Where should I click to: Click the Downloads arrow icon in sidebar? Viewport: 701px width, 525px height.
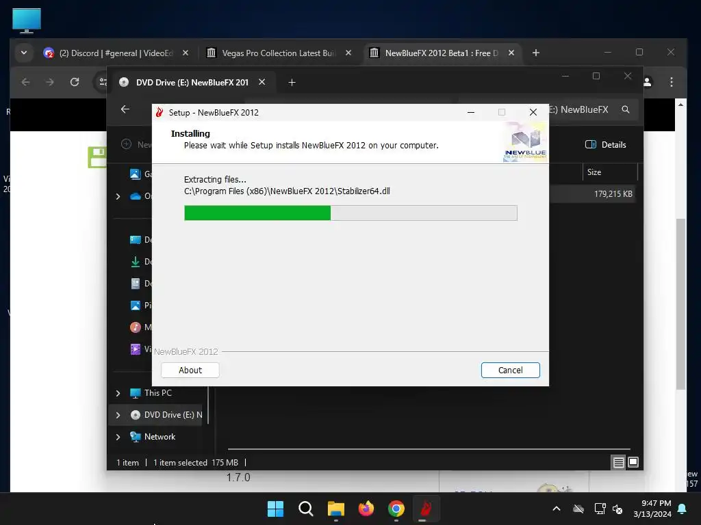click(x=135, y=262)
